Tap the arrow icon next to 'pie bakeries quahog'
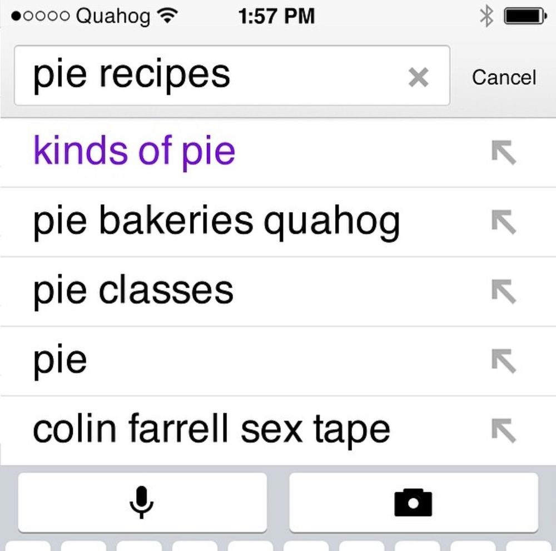 click(504, 222)
